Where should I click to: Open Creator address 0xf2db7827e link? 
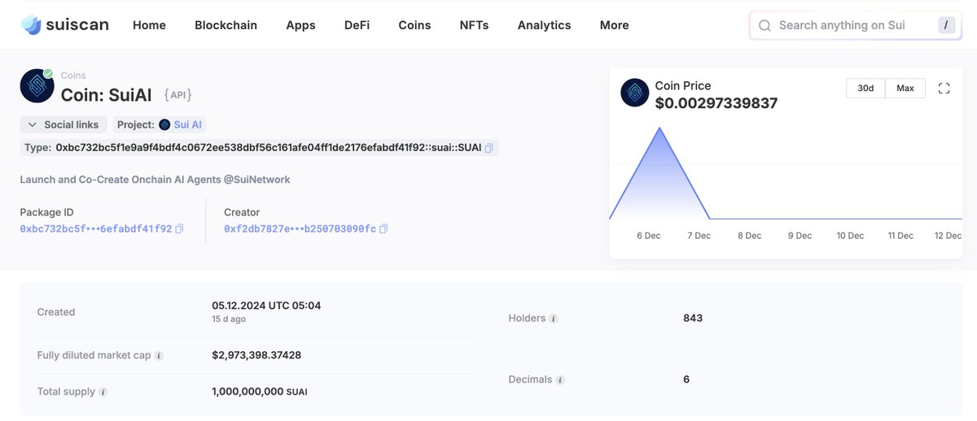[300, 229]
